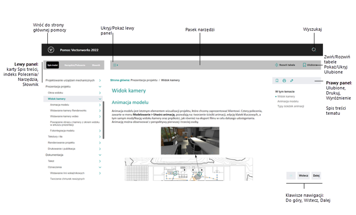Image resolution: width=356 pixels, height=215 pixels.
Task: Select Dokumentacja tree item
Action: click(x=54, y=155)
